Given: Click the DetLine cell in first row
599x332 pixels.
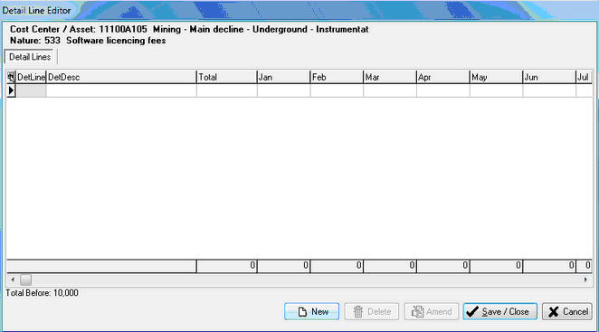Looking at the screenshot, I should 31,90.
